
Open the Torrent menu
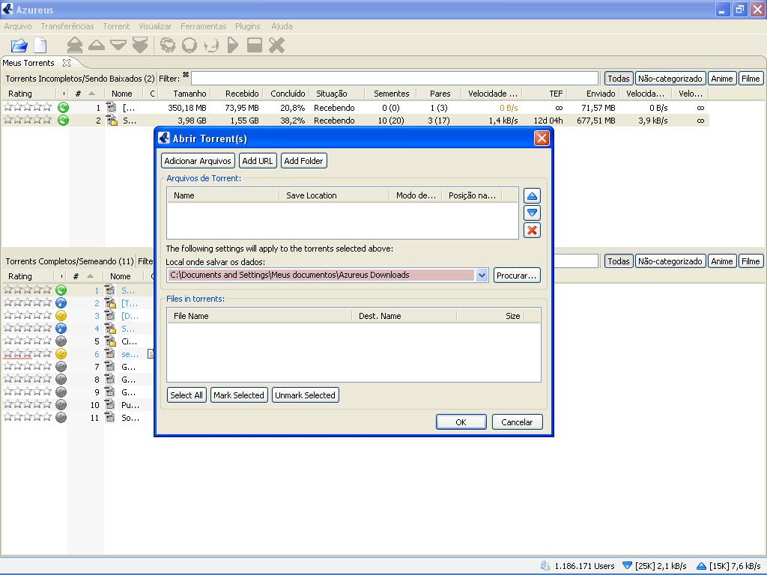pyautogui.click(x=116, y=26)
